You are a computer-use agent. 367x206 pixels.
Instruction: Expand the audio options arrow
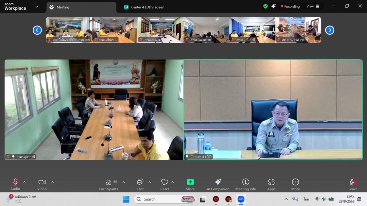click(24, 182)
